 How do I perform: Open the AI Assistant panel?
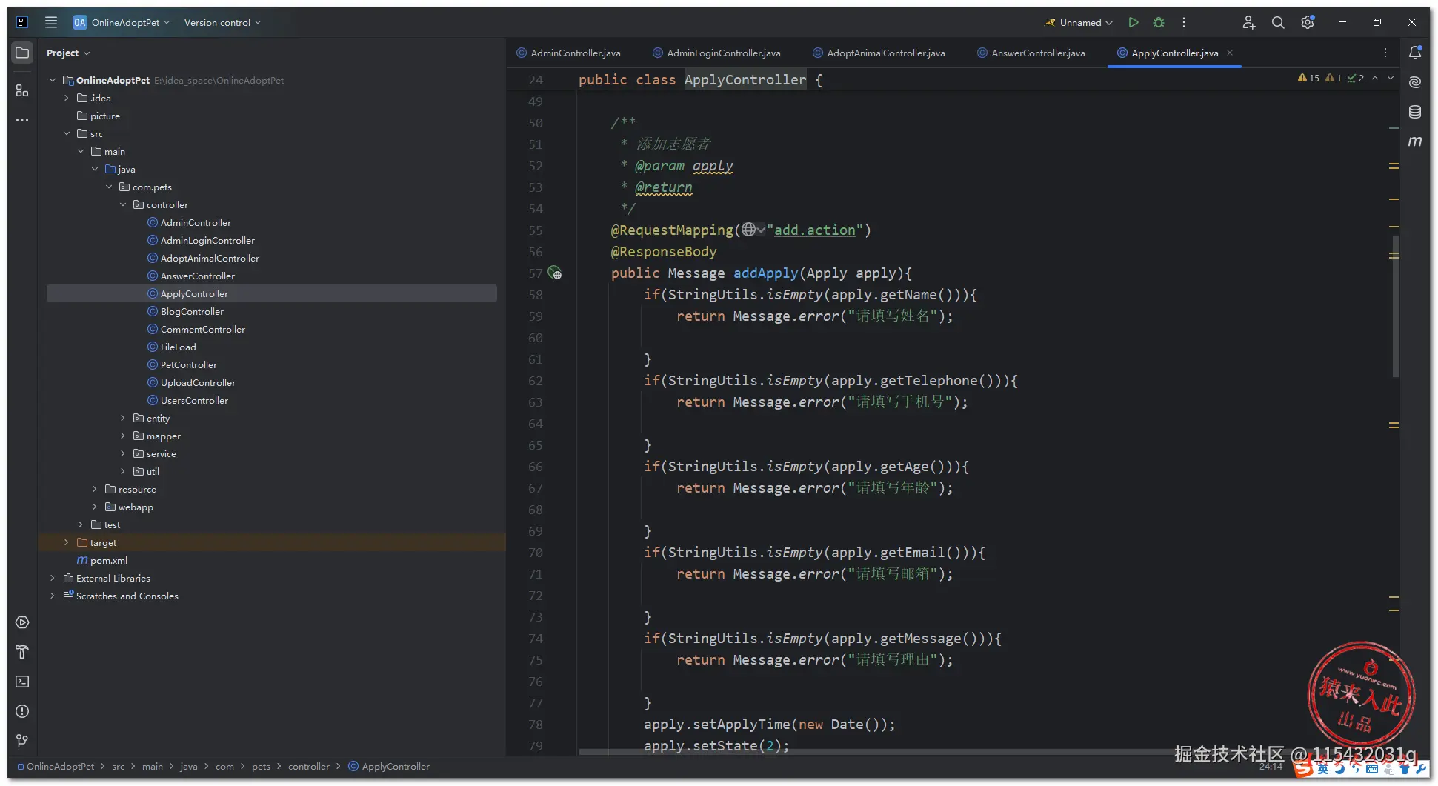pyautogui.click(x=1415, y=82)
